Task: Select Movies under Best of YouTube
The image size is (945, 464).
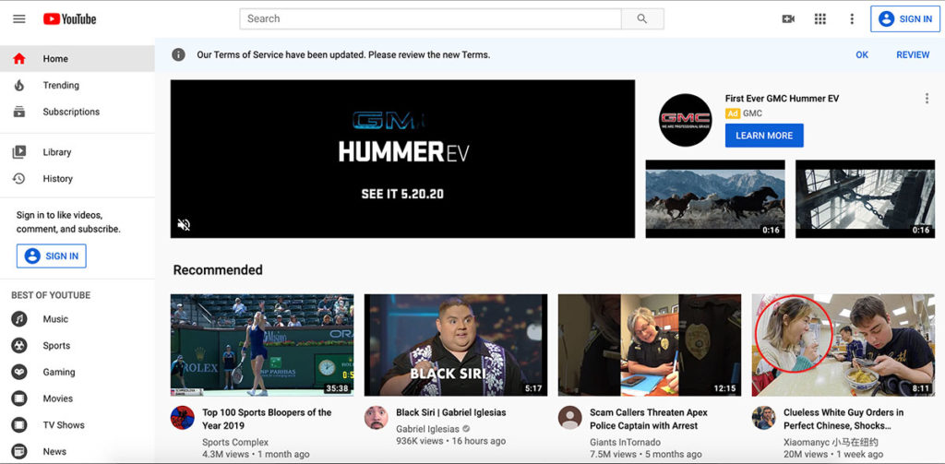Action: pos(78,399)
